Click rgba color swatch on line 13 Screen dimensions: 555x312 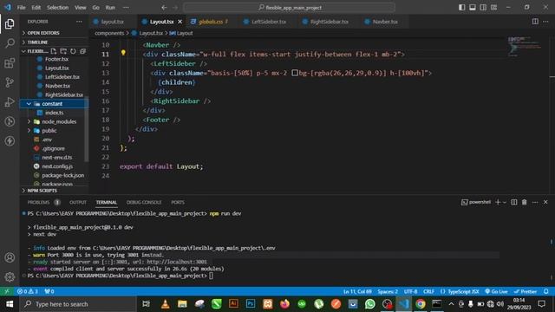295,73
